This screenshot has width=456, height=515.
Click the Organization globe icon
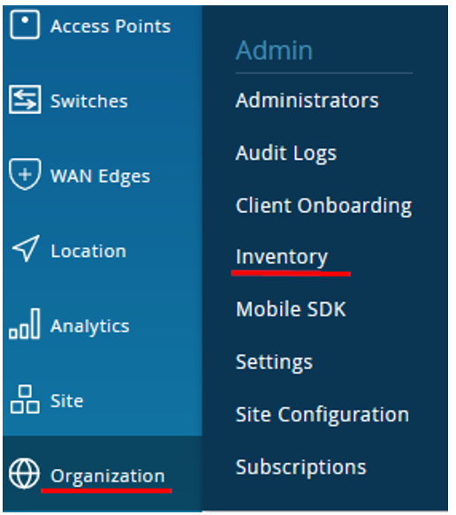pyautogui.click(x=25, y=474)
